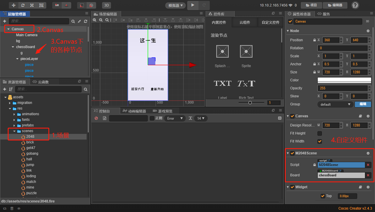The width and height of the screenshot is (375, 212).
Task: Toggle Fit Width checkbox
Action: click(320, 141)
